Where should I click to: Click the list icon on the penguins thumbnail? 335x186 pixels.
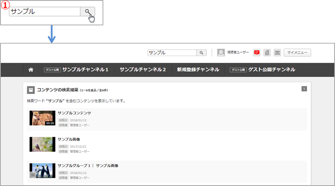(x=33, y=175)
